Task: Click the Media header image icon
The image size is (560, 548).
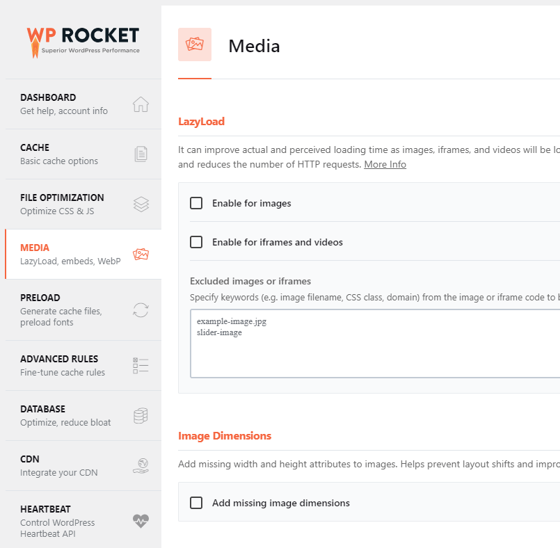Action: (195, 45)
